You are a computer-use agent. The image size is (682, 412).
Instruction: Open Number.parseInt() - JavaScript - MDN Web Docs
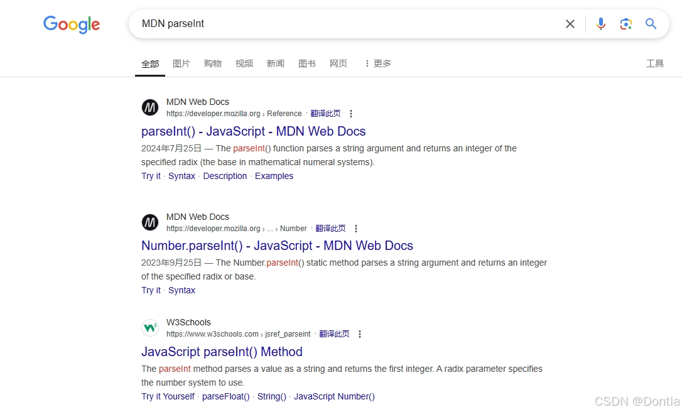[277, 246]
